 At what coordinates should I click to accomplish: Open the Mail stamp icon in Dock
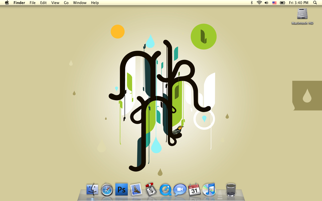[x=136, y=190]
